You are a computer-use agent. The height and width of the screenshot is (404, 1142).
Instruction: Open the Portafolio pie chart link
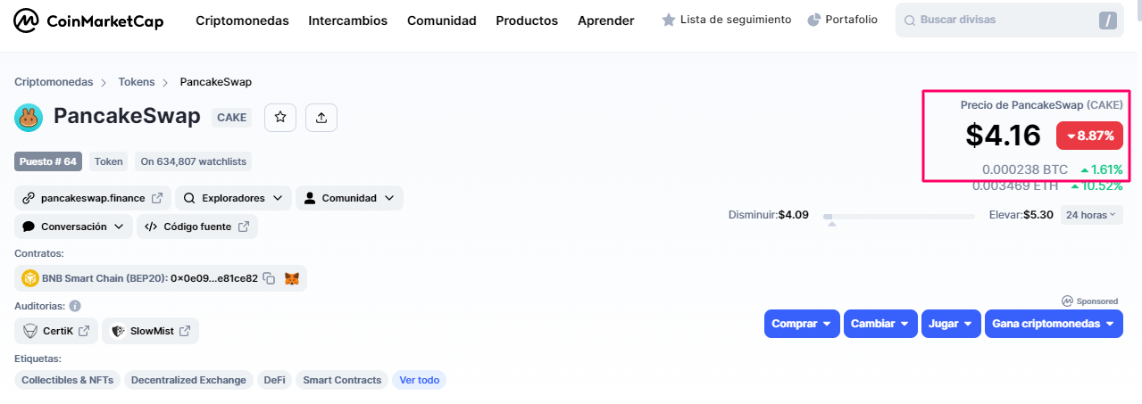tap(842, 20)
